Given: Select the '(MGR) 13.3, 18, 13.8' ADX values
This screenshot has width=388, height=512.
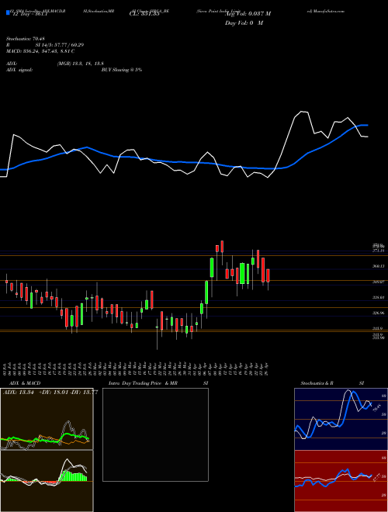Looking at the screenshot, I should pos(81,64).
